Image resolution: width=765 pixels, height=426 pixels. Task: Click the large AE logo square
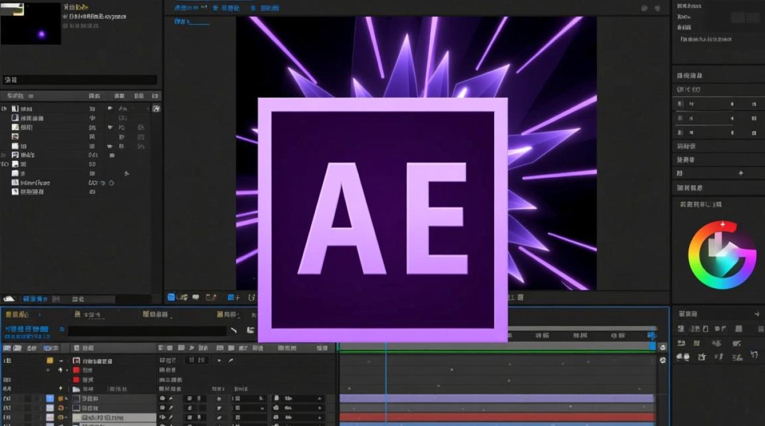point(382,220)
